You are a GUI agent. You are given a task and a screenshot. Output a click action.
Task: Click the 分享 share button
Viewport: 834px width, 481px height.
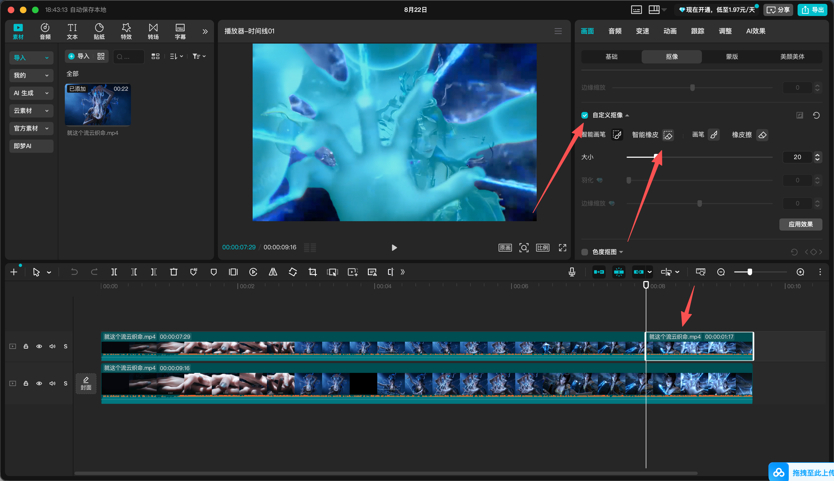tap(778, 10)
